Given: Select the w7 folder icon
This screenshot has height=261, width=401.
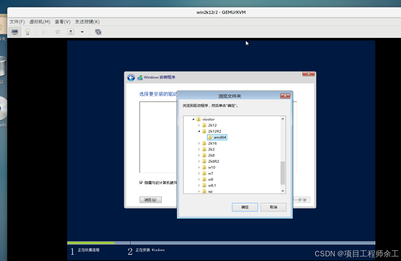Looking at the screenshot, I should (204, 173).
